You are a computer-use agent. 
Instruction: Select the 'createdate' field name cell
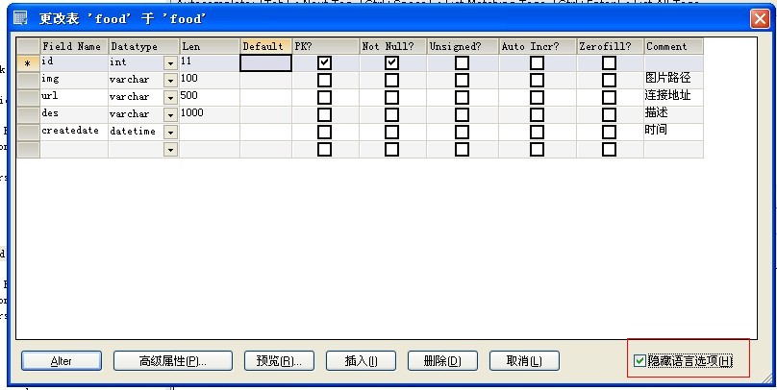(x=74, y=133)
